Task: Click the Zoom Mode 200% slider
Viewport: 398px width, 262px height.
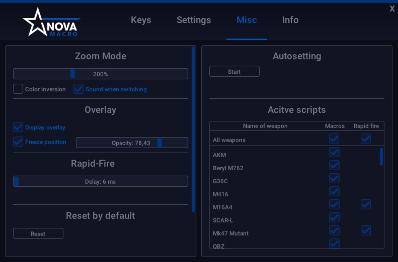Action: (x=101, y=74)
